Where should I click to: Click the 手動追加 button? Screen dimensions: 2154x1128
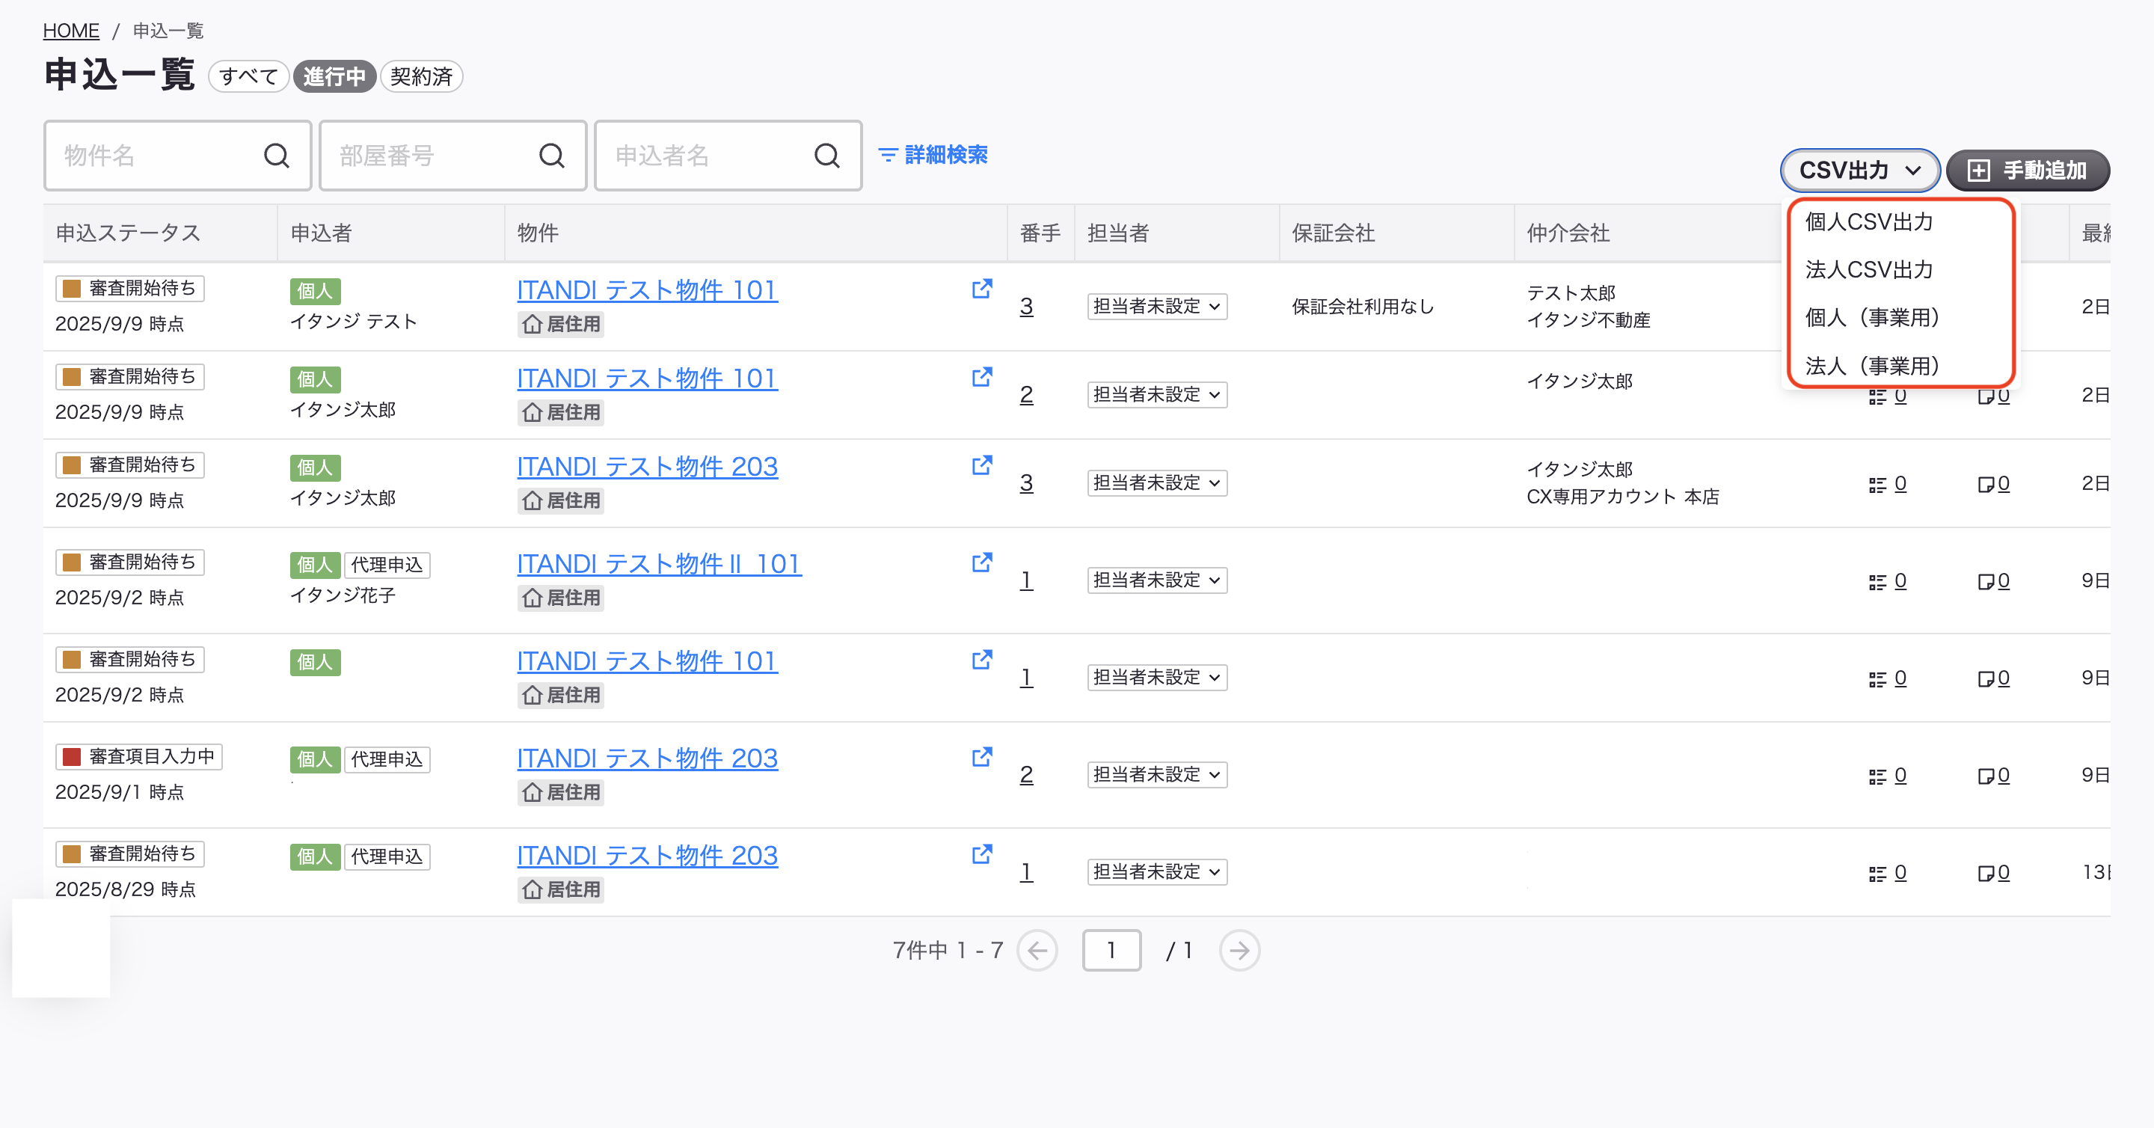tap(2028, 171)
